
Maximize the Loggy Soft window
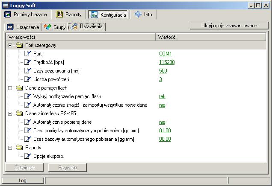(x=258, y=6)
